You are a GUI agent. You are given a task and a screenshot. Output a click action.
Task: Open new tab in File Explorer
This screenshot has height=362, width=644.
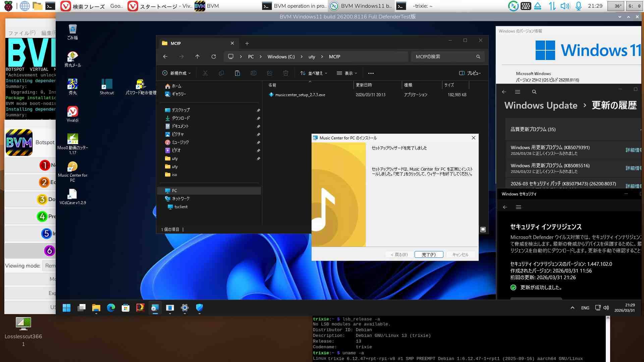247,44
